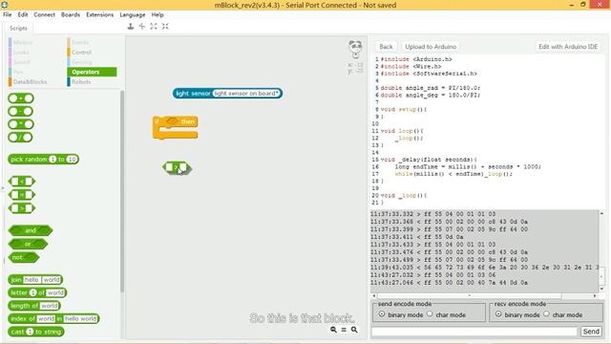Image resolution: width=611 pixels, height=344 pixels.
Task: Click the light sensor block label
Action: coord(193,94)
